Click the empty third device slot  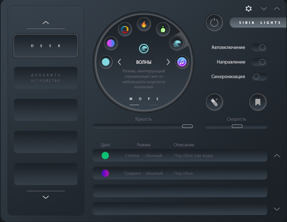[x=46, y=110]
